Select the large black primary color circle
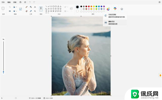162x100 pixels. coord(77,7)
